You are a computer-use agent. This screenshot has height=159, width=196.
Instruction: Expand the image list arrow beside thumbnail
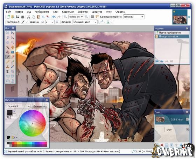coord(189,17)
